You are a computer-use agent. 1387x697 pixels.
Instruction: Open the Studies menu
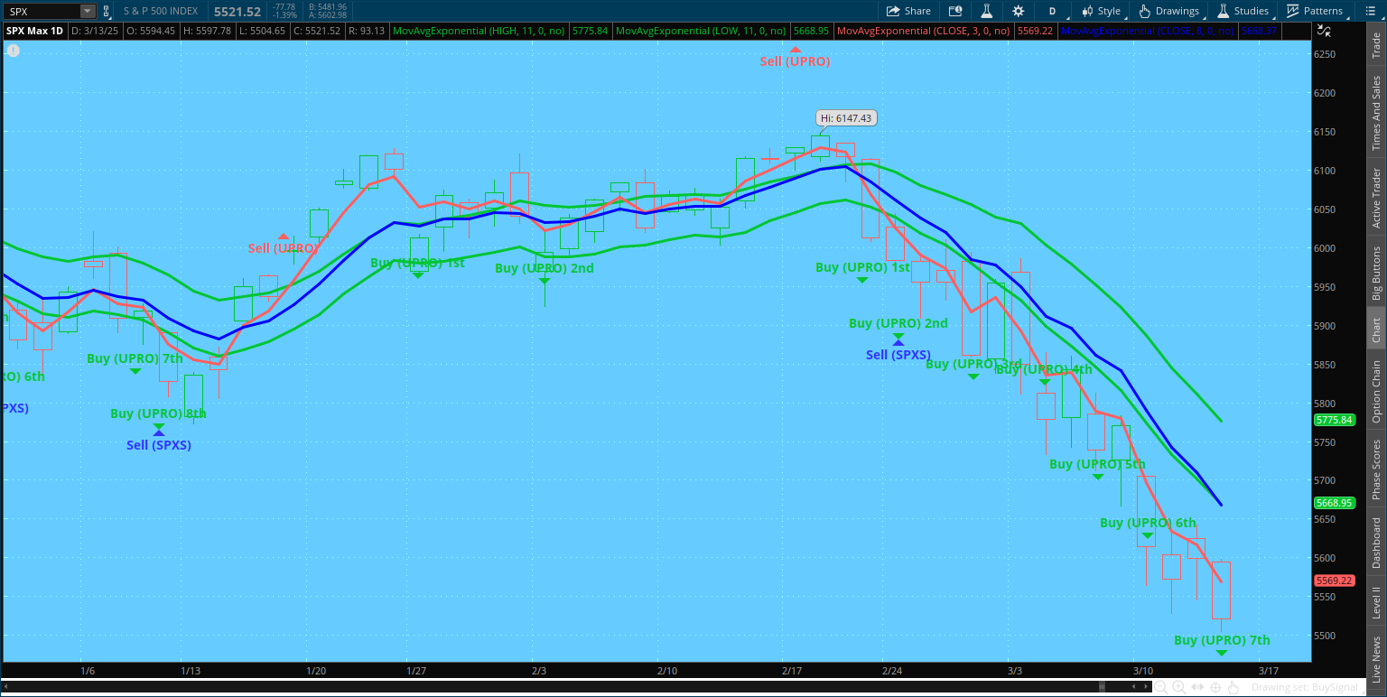point(1243,11)
